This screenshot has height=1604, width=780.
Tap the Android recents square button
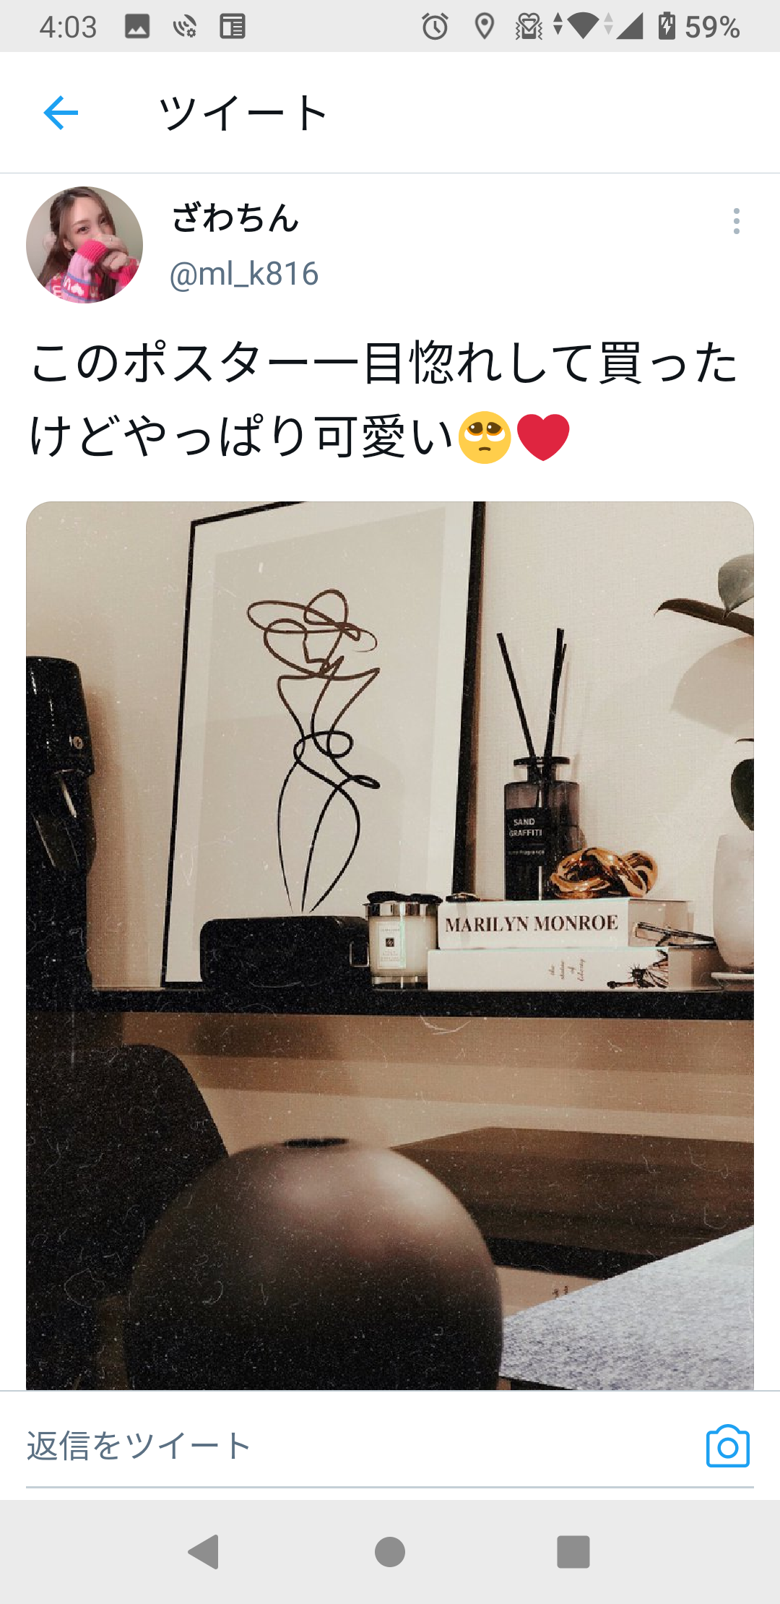click(573, 1551)
